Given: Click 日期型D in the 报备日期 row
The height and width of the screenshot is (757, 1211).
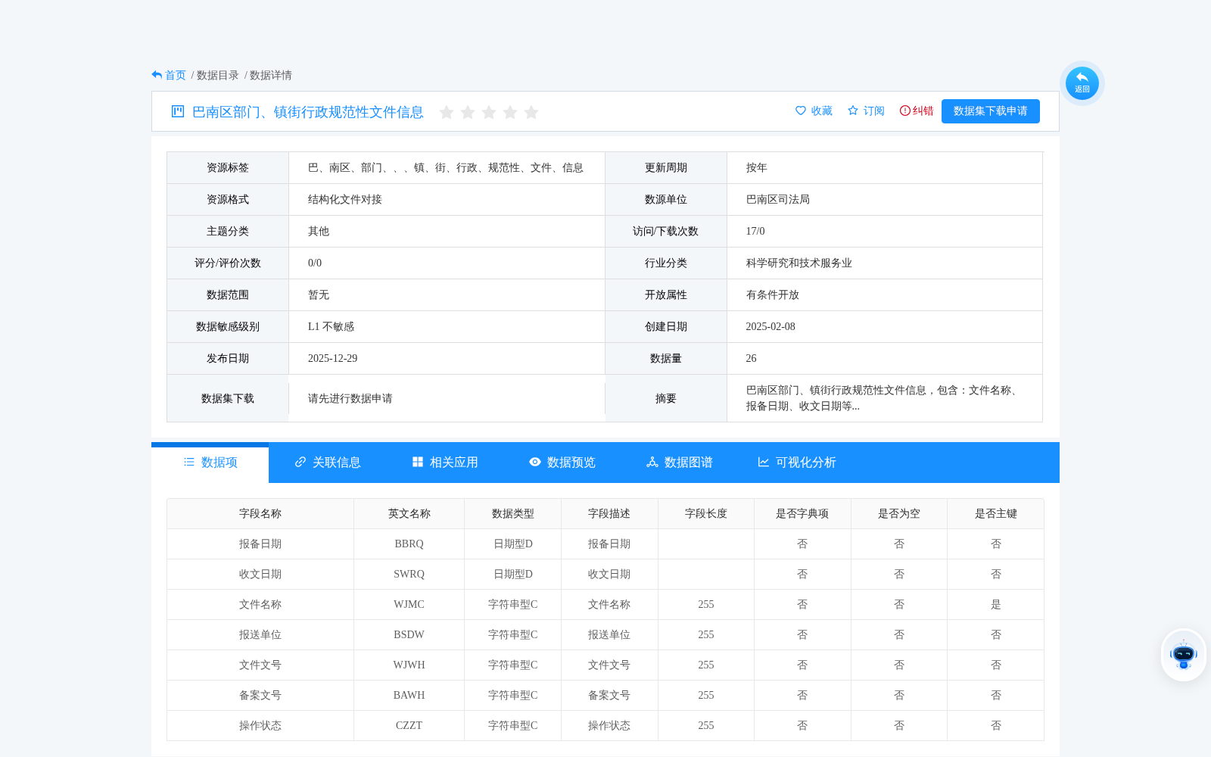Looking at the screenshot, I should 513,544.
